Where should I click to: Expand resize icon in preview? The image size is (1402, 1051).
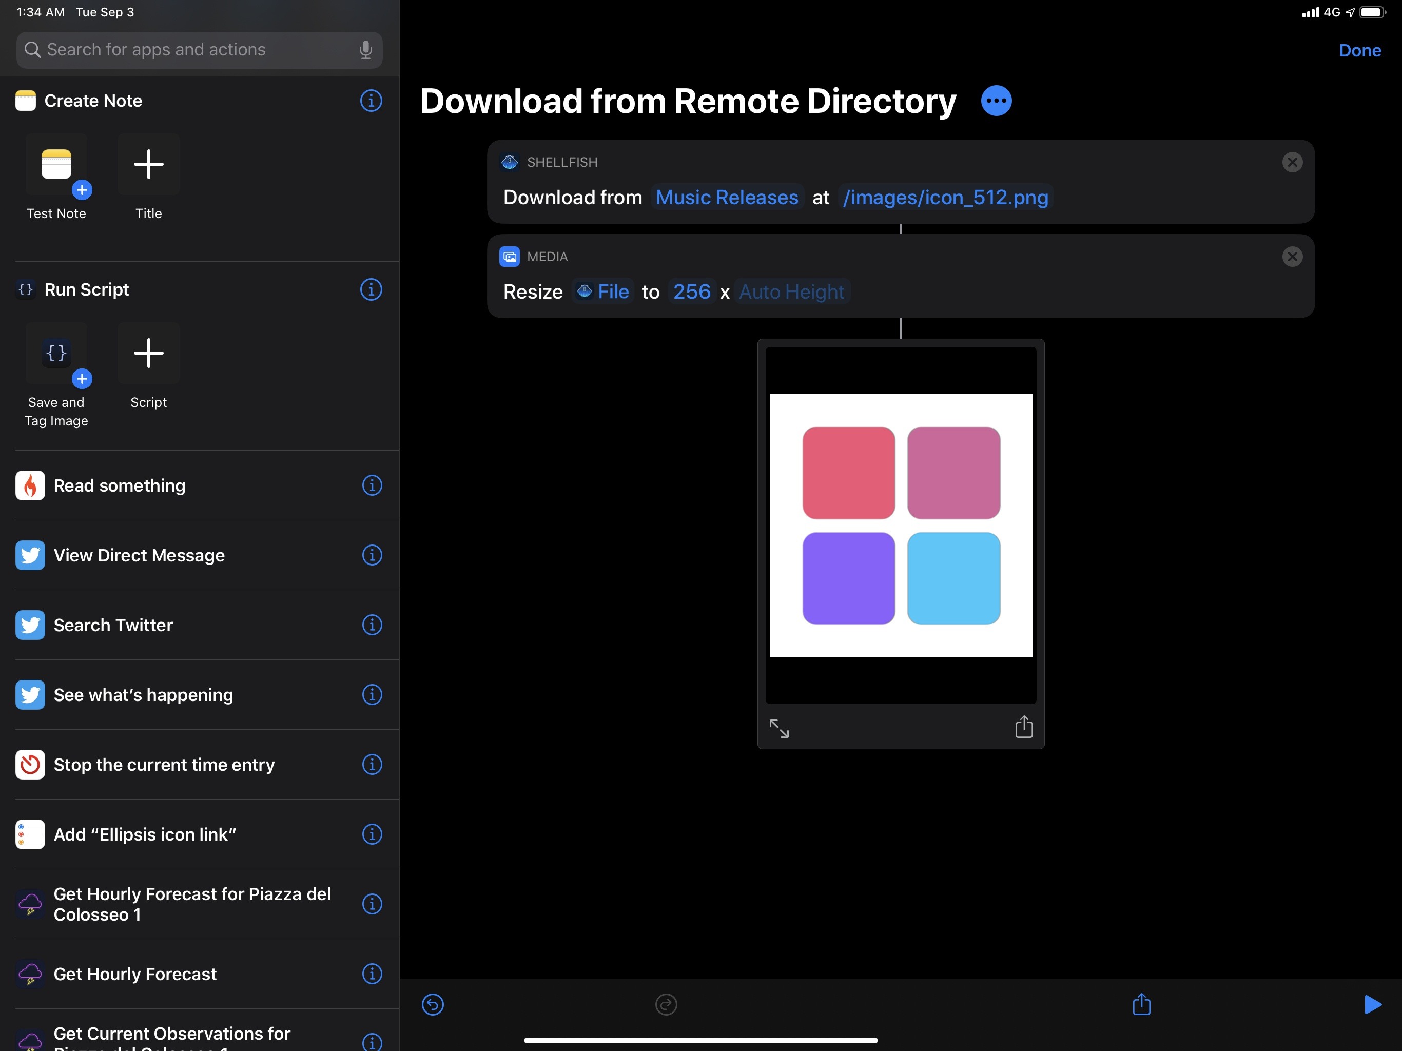(780, 727)
